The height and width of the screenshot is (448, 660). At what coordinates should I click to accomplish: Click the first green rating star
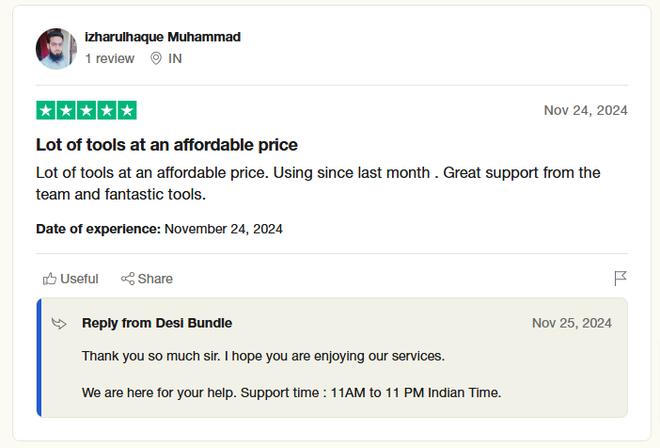click(45, 110)
